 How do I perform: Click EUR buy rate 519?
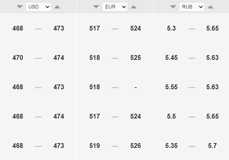click(x=95, y=146)
